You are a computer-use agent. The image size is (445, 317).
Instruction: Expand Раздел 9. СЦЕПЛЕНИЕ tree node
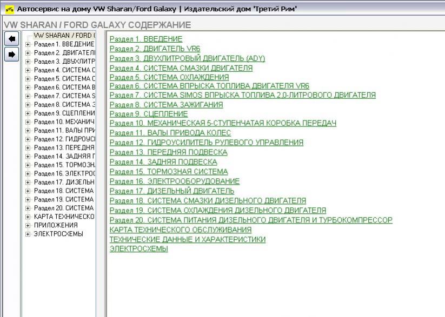pyautogui.click(x=28, y=113)
